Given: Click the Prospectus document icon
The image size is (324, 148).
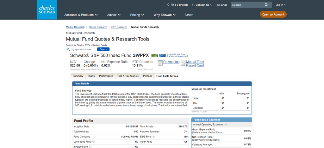Looking at the screenshot, I should coord(160,63).
